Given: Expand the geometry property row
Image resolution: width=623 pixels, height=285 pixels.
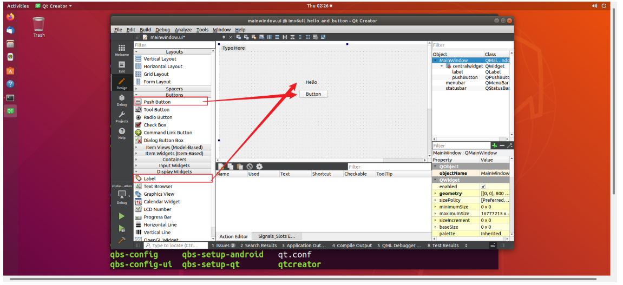Looking at the screenshot, I should (x=435, y=194).
